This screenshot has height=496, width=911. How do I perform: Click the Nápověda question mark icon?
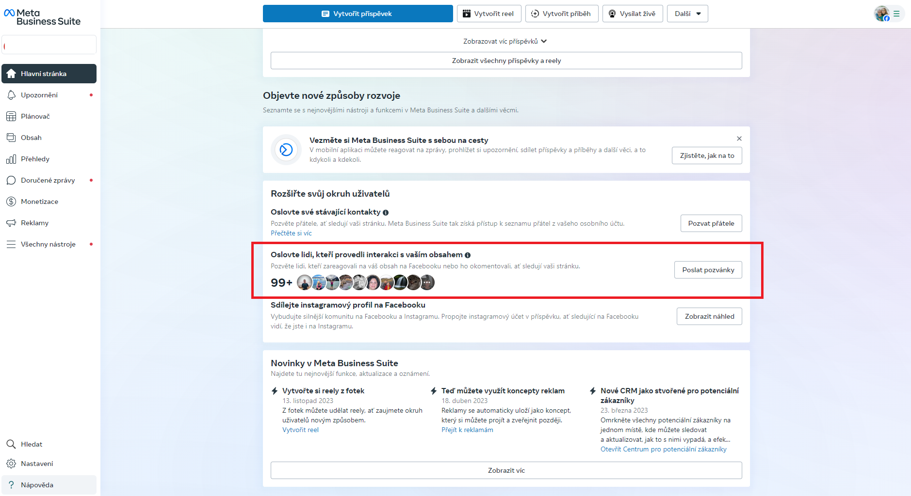11,485
